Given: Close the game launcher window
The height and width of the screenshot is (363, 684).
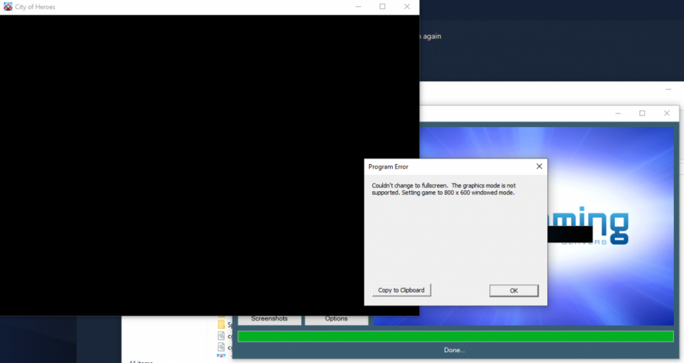Looking at the screenshot, I should [666, 113].
